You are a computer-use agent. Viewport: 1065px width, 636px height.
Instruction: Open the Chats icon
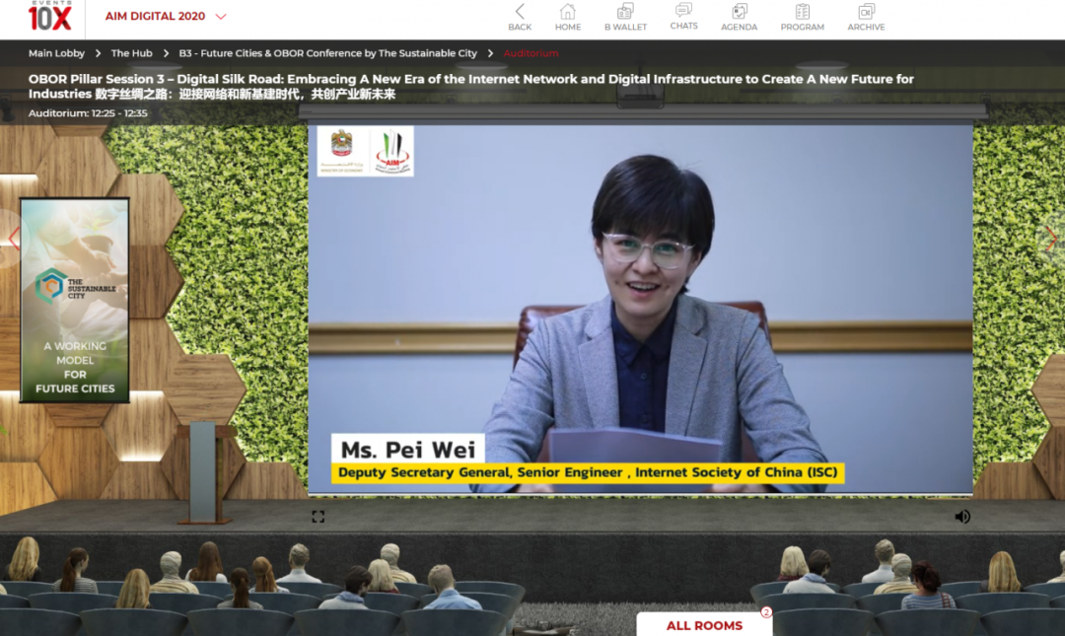click(683, 12)
